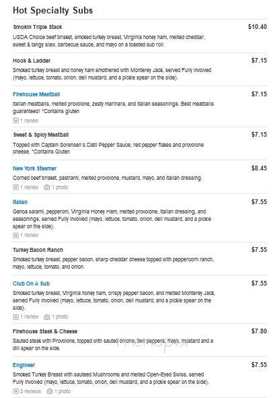View the 1 photo of New York Steamer
The height and width of the screenshot is (398, 273).
coord(60,187)
